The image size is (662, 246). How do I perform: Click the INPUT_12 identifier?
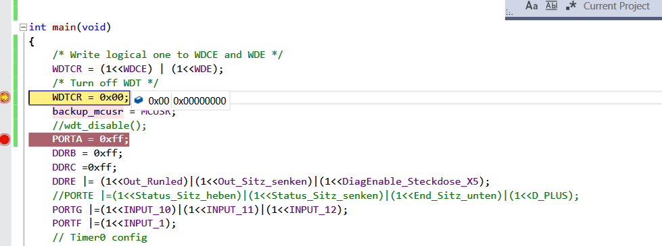[x=312, y=210]
